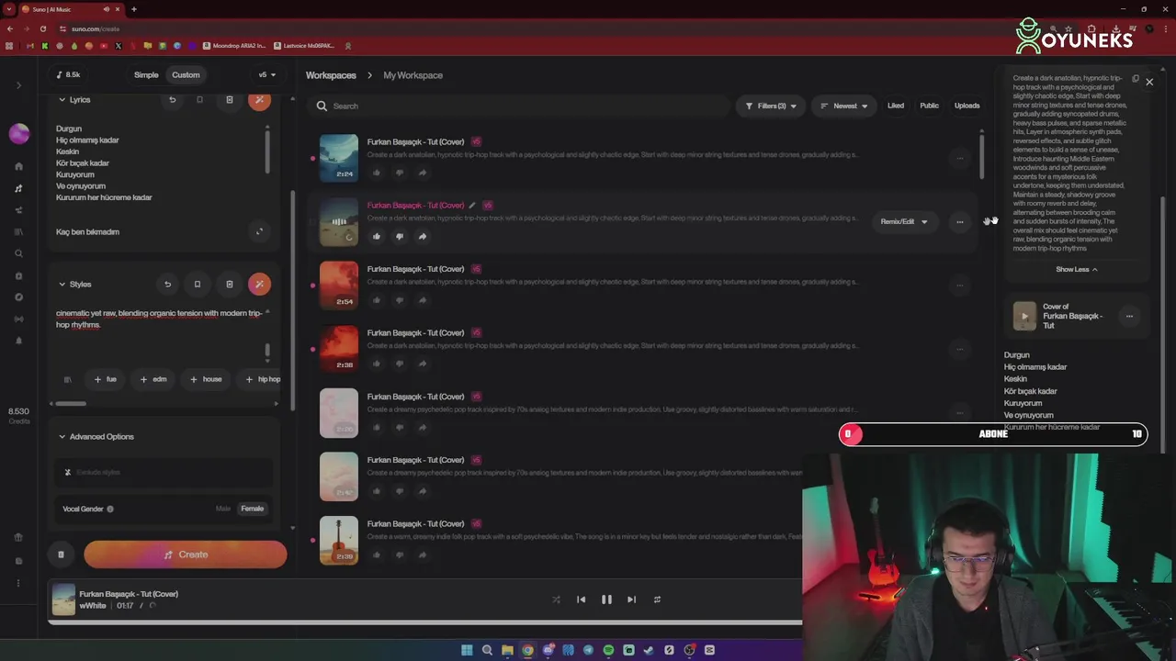Image resolution: width=1176 pixels, height=661 pixels.
Task: Edit title pencil on the playing track
Action: click(x=472, y=206)
